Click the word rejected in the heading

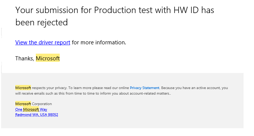click(x=52, y=22)
